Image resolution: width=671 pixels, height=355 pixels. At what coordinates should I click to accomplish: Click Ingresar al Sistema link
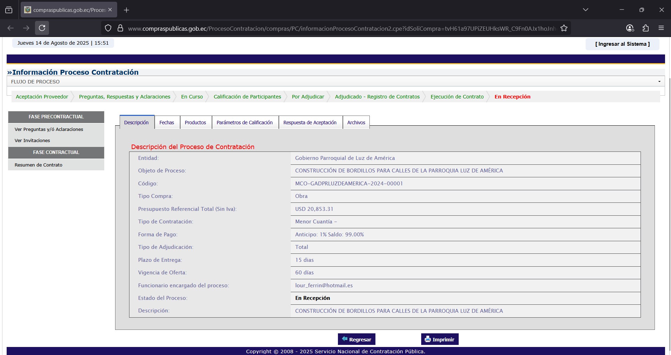pyautogui.click(x=622, y=44)
